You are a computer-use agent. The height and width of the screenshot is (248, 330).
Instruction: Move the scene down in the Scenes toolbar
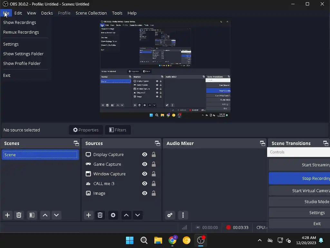(x=56, y=215)
